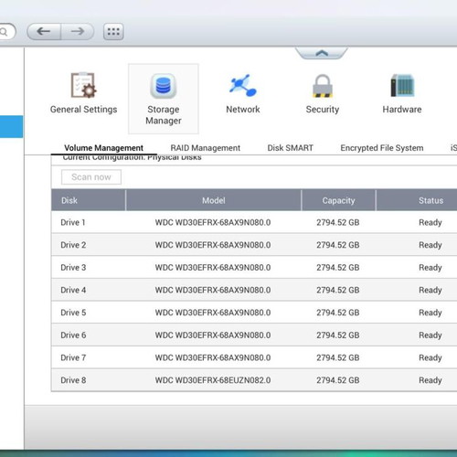This screenshot has width=457, height=457.
Task: Select the Storage Manager icon
Action: point(164,86)
